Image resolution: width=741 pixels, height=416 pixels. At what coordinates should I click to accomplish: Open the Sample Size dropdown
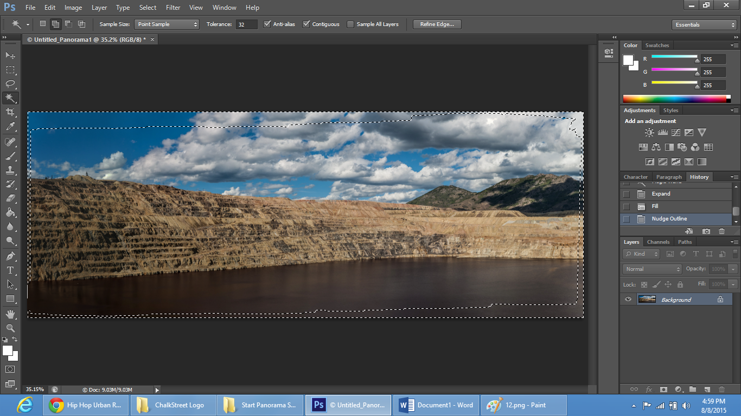167,24
